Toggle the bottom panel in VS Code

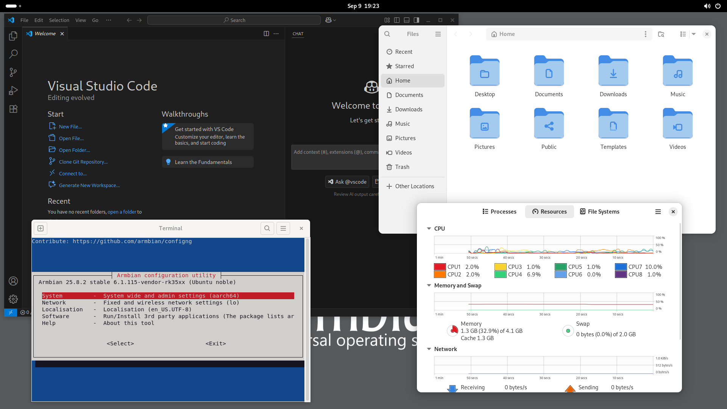(407, 20)
